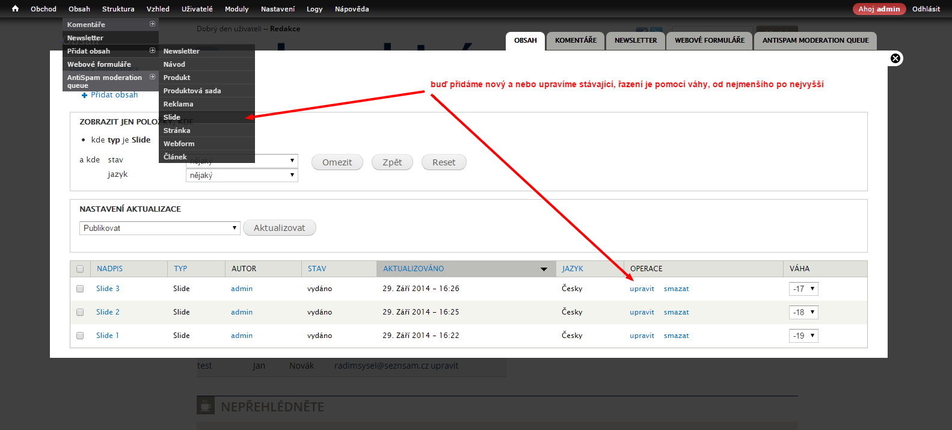This screenshot has height=430, width=952.
Task: Open the Vzhled menu
Action: coord(158,9)
